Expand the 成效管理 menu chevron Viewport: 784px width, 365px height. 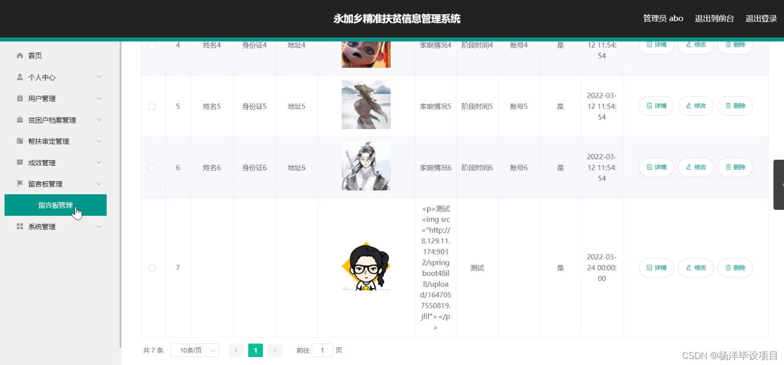click(99, 163)
